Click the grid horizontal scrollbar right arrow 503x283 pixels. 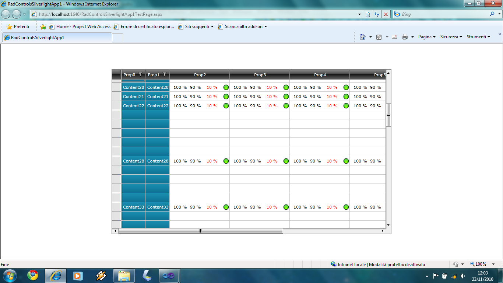click(383, 231)
